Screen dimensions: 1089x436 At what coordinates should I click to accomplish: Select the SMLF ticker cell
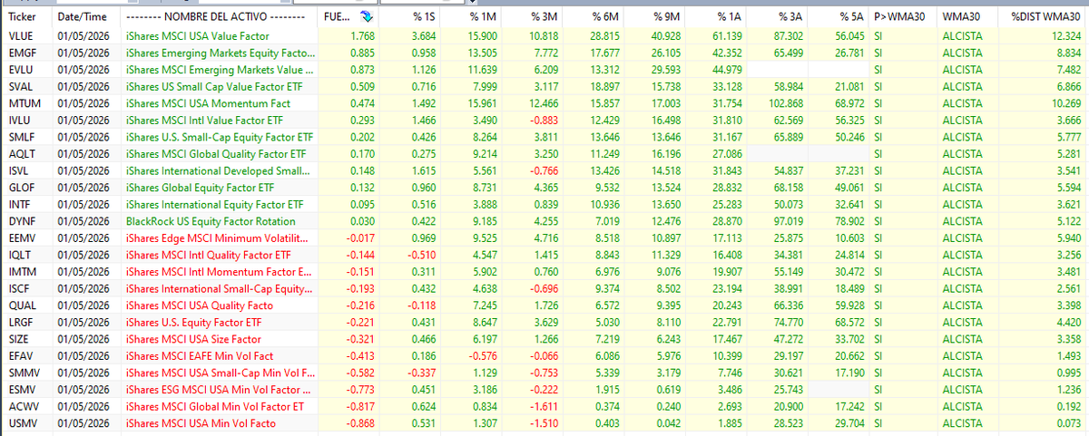26,137
